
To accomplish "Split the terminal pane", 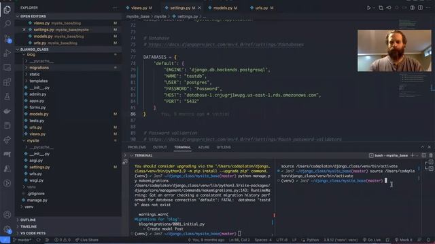I will coord(424,155).
